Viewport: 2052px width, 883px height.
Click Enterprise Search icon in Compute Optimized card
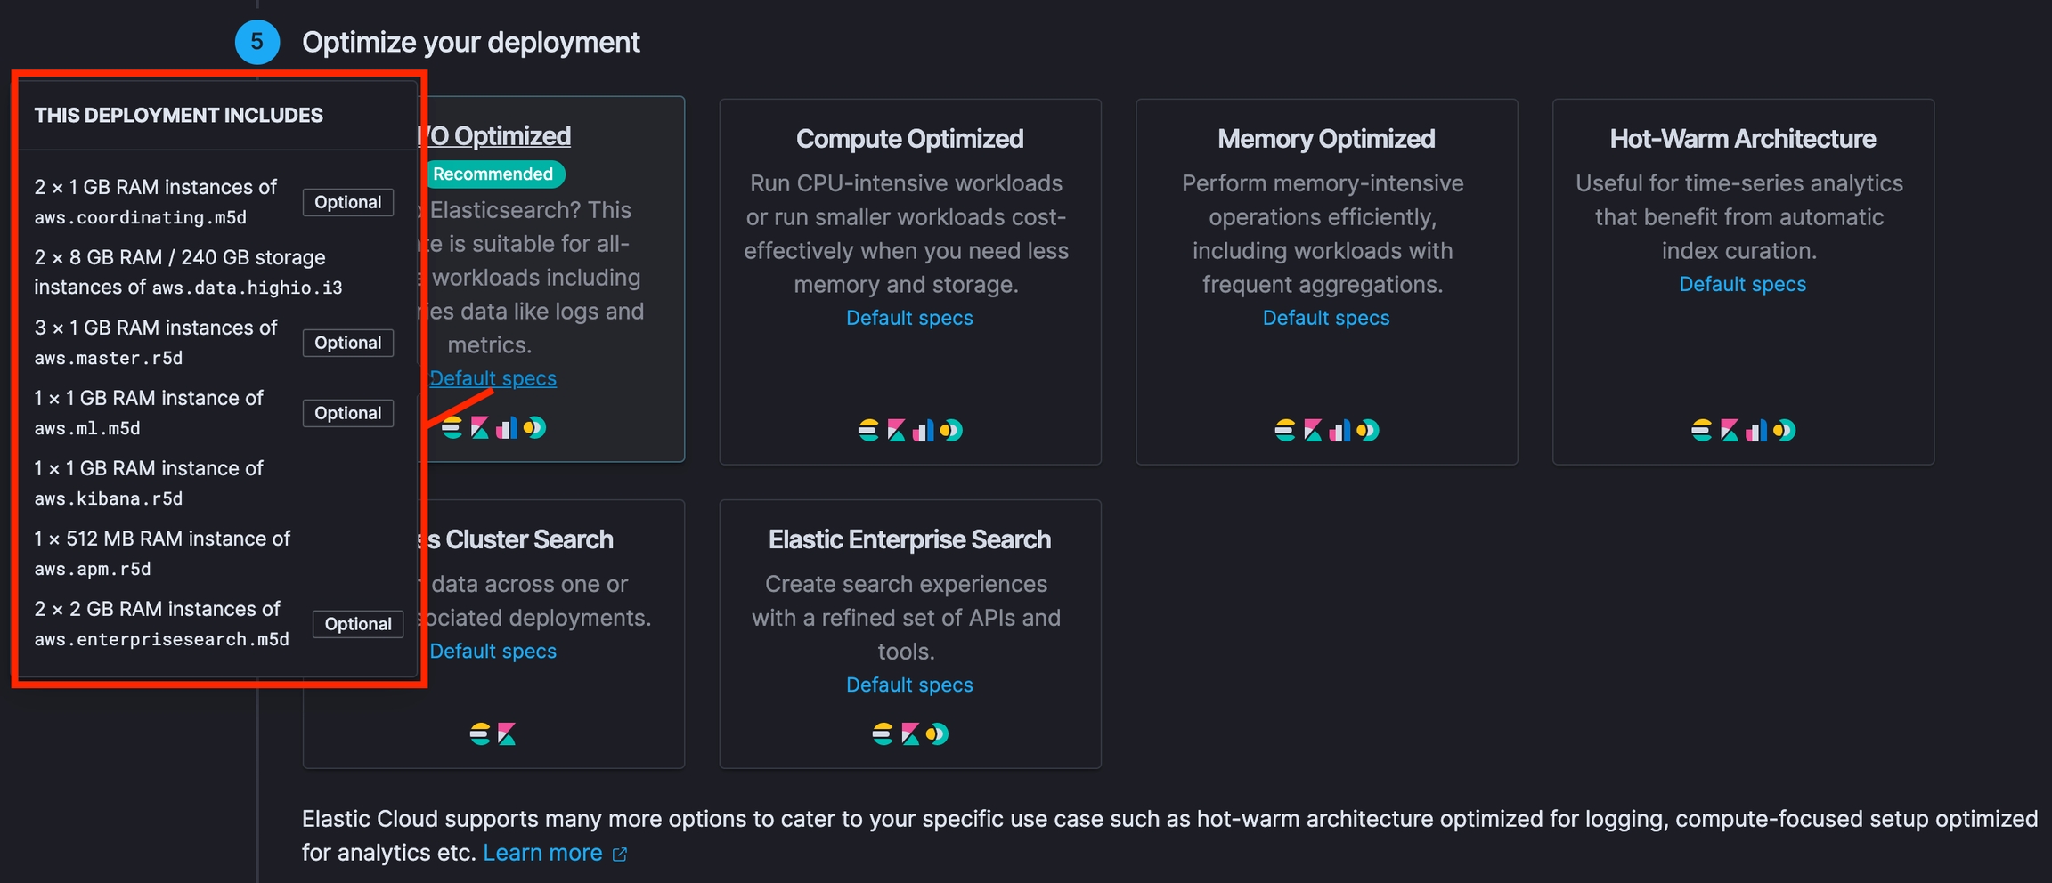coord(951,431)
